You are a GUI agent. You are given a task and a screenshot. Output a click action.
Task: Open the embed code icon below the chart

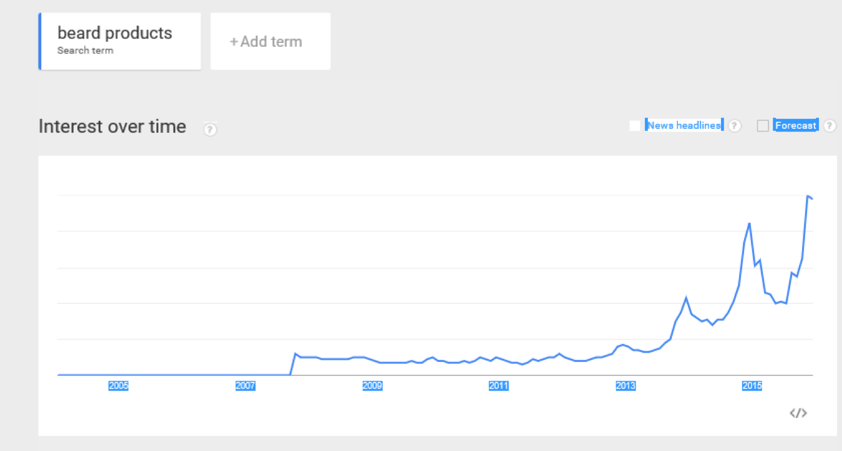coord(798,413)
